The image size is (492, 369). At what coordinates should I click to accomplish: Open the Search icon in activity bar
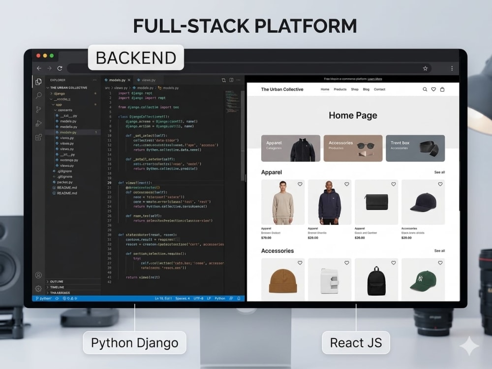pos(38,95)
